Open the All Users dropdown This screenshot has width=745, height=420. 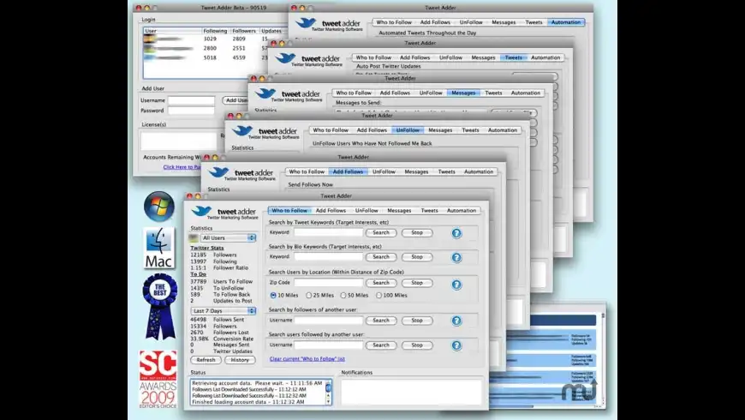(228, 237)
